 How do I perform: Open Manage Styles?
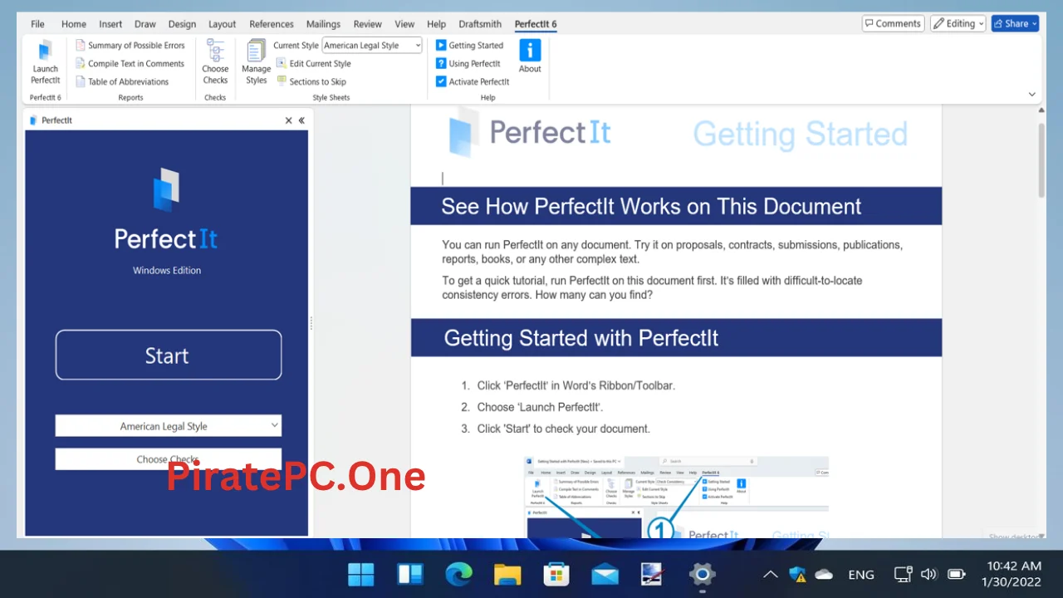tap(256, 63)
